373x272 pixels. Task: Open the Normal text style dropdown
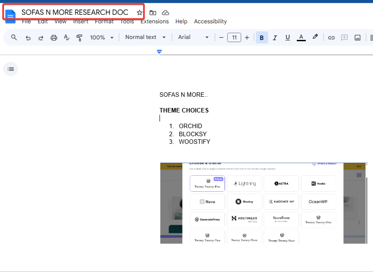click(x=145, y=37)
